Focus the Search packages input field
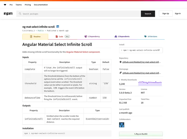The width and height of the screenshot is (187, 139). 79,14
